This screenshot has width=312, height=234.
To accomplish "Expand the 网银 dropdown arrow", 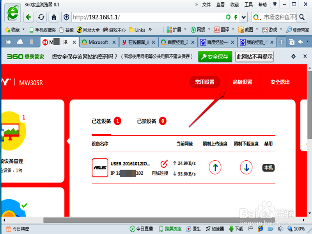I will (x=209, y=30).
